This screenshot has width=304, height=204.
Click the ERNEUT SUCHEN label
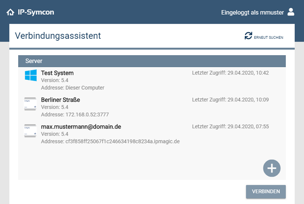click(269, 37)
